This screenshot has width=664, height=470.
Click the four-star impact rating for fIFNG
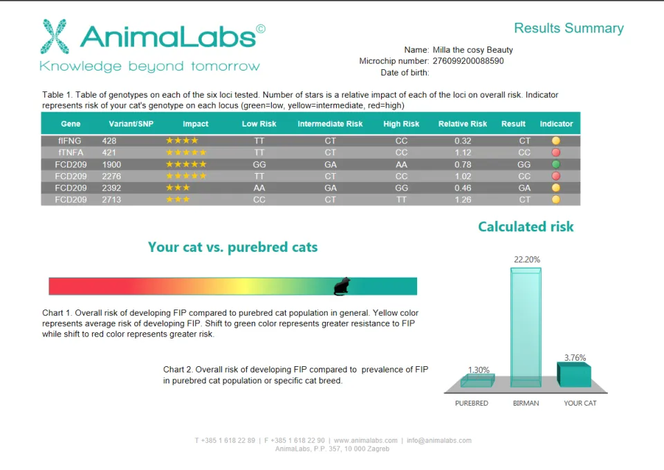(182, 141)
